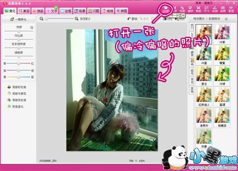Open the 场景 scenes tab
The width and height of the screenshot is (238, 171).
[x=80, y=11]
